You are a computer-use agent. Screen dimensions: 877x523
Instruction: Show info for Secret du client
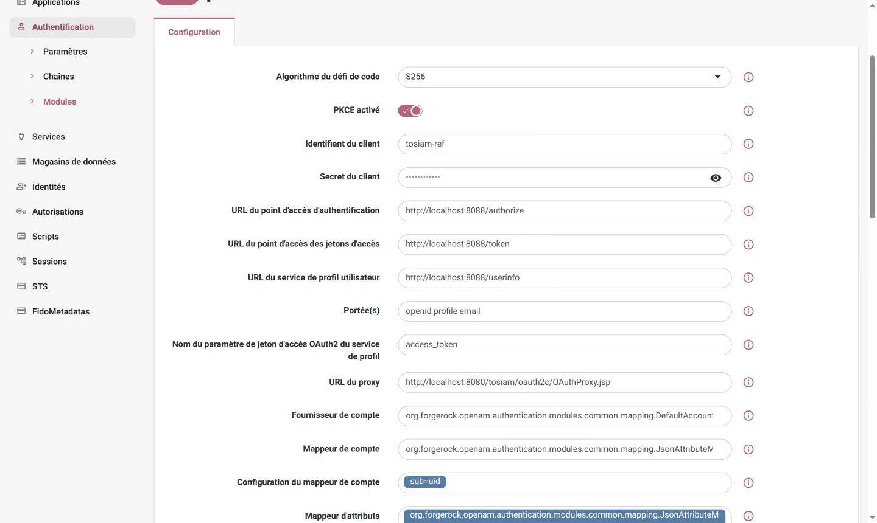click(x=748, y=178)
